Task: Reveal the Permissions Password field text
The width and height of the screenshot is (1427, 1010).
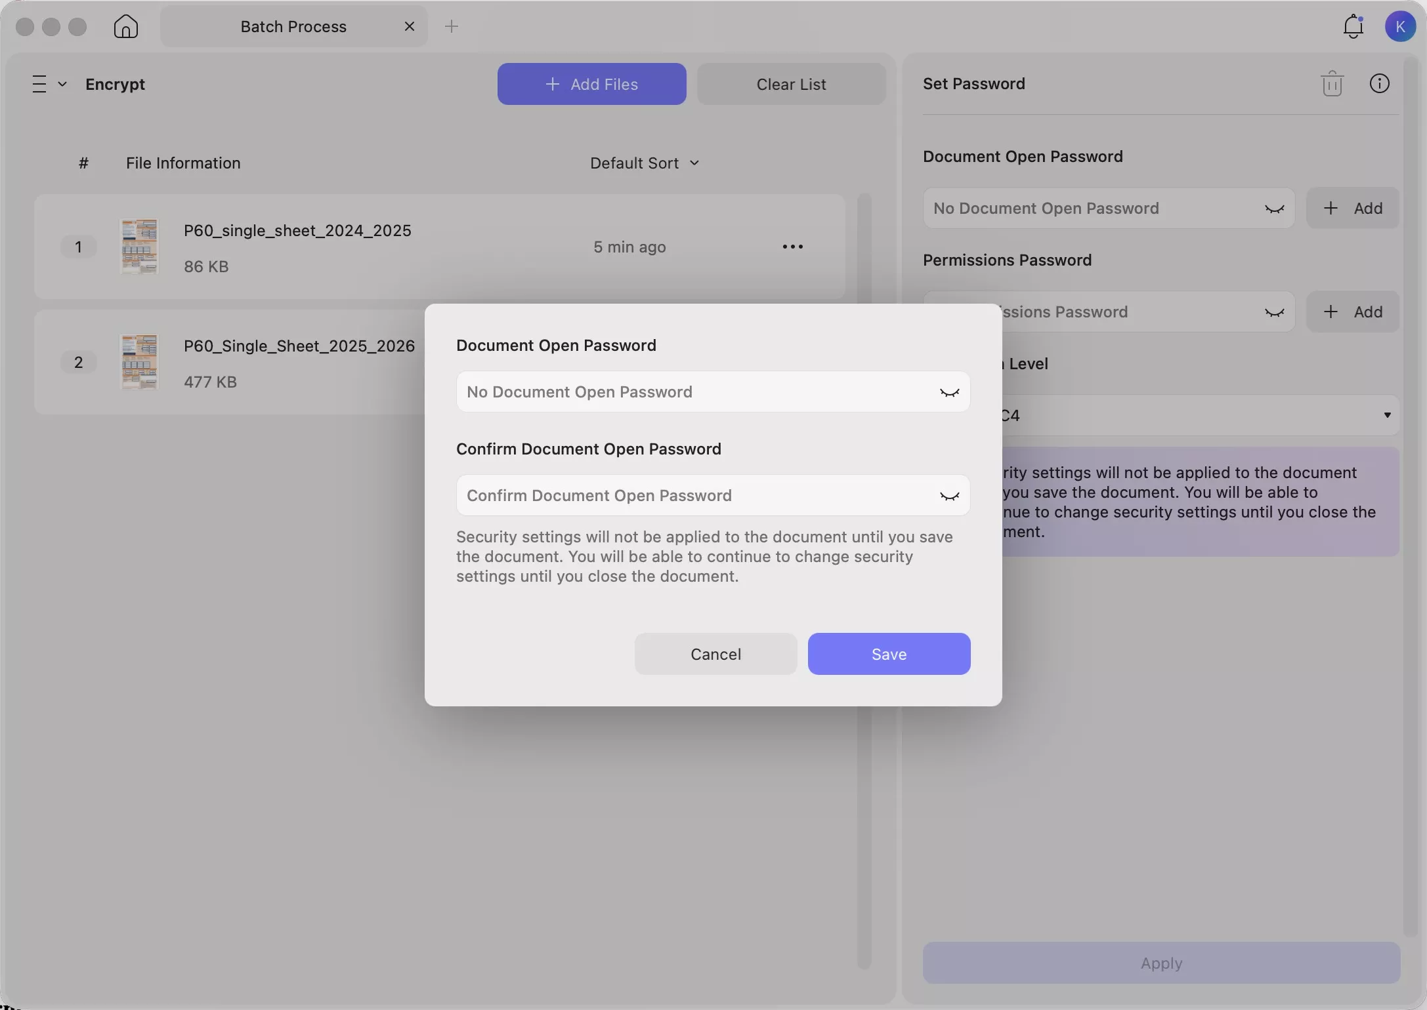Action: [x=1273, y=312]
